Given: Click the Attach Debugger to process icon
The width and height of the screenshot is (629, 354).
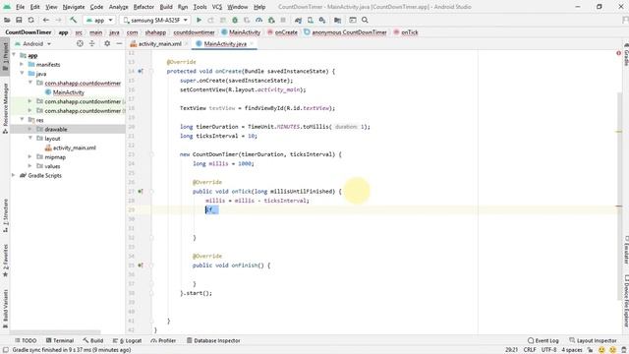Looking at the screenshot, I should 271,20.
